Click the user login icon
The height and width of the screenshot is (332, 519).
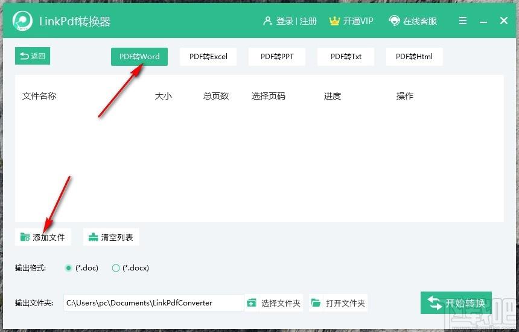click(x=267, y=21)
